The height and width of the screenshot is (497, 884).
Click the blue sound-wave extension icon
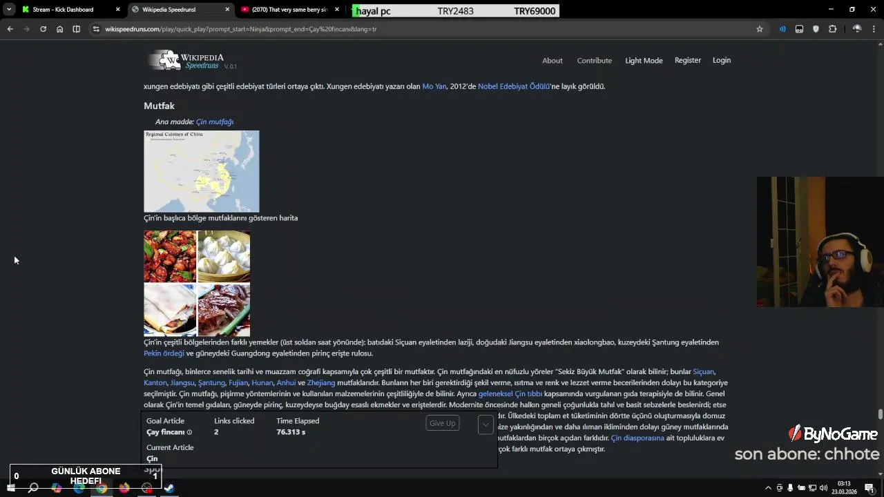[x=782, y=29]
